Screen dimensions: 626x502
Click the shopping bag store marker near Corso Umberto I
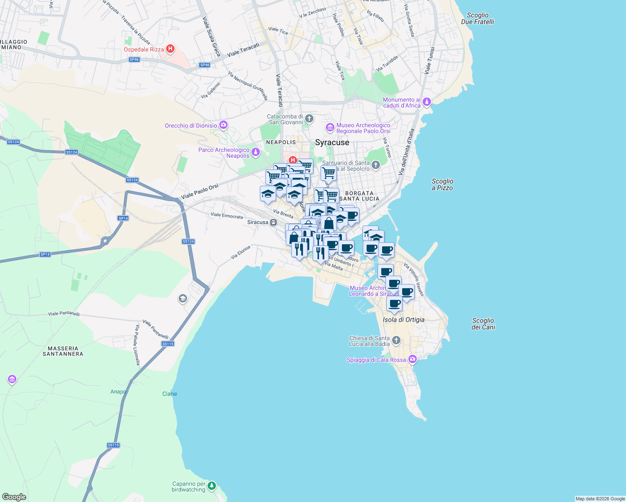(328, 223)
